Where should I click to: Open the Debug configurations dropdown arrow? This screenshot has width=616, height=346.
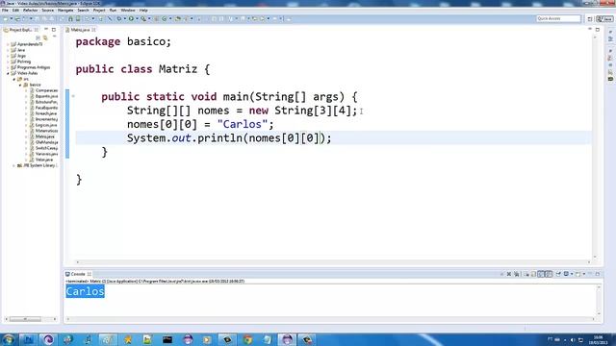click(125, 19)
